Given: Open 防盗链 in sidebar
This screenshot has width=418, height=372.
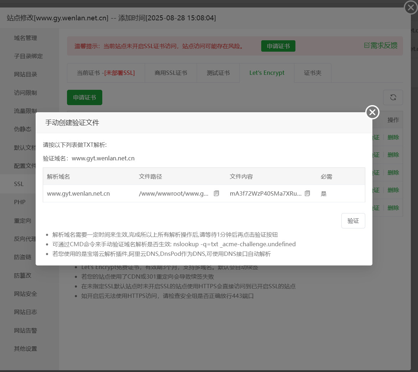Looking at the screenshot, I should point(23,257).
